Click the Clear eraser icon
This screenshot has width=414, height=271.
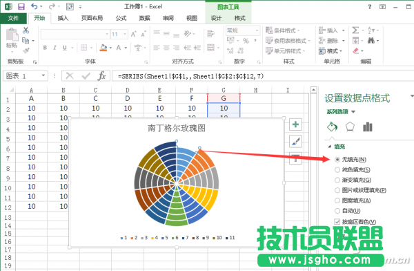(x=356, y=50)
